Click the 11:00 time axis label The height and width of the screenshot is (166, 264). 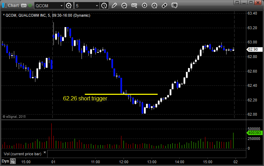point(95,162)
